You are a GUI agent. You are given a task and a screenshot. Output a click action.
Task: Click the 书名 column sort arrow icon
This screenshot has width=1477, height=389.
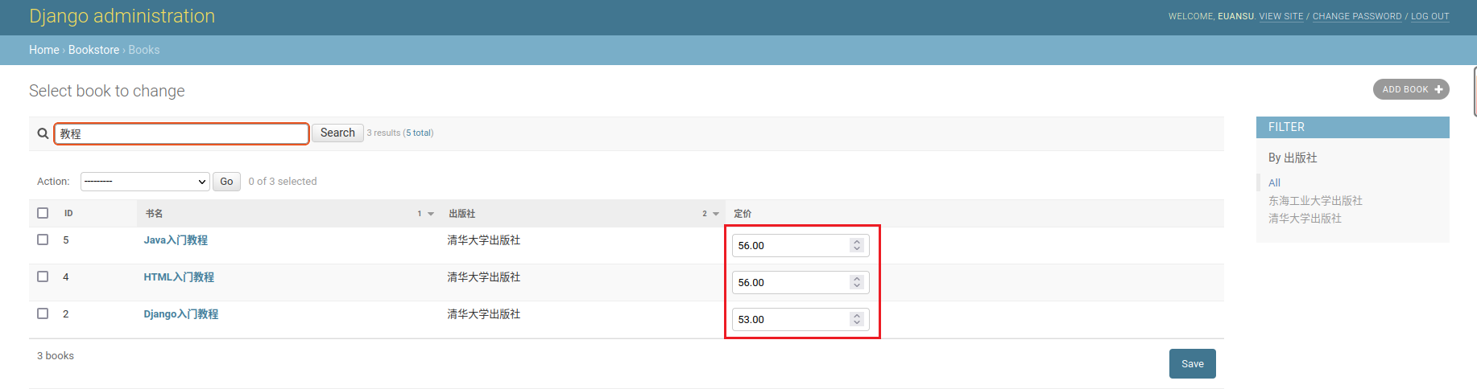431,214
